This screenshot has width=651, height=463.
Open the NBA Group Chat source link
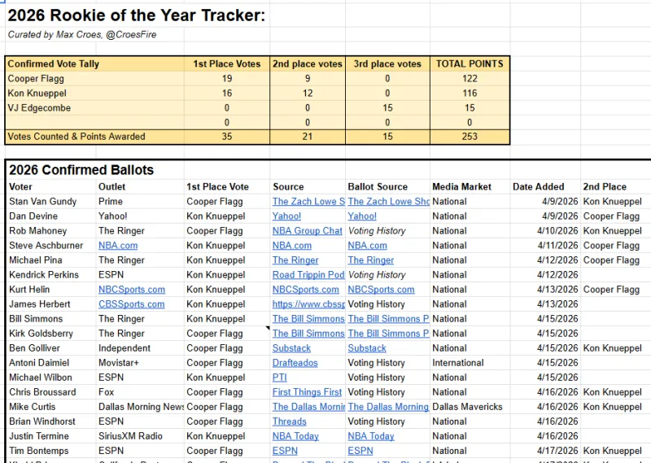[307, 231]
